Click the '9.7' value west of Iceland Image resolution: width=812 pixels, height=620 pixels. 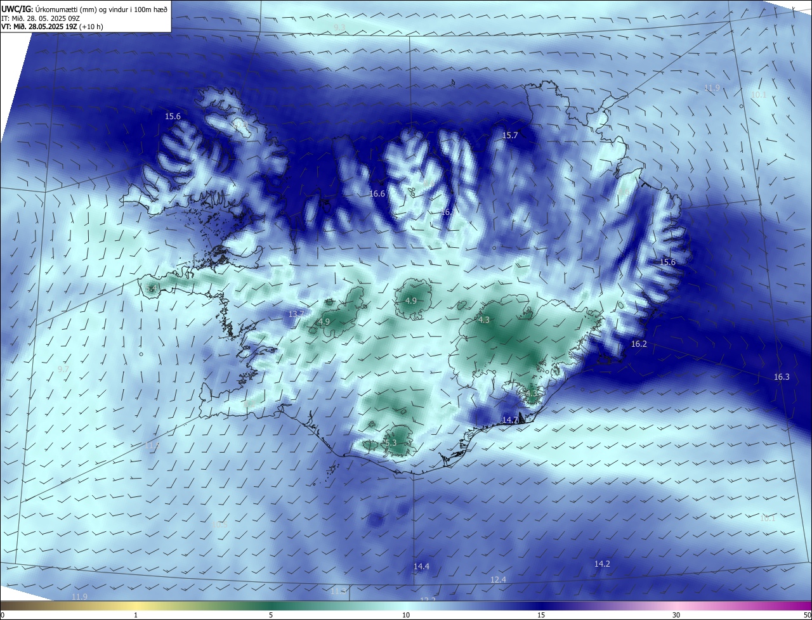(x=63, y=369)
